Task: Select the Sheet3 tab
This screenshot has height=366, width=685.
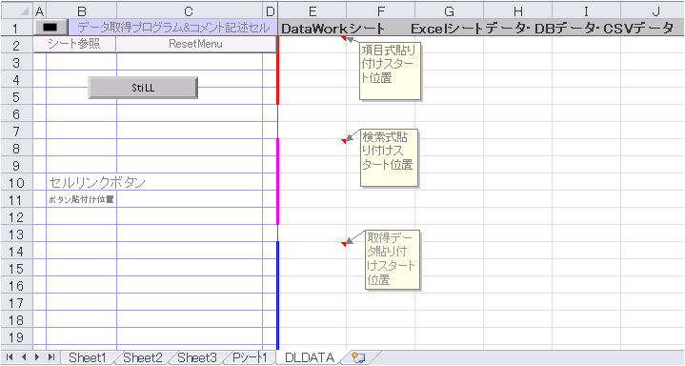Action: (197, 357)
